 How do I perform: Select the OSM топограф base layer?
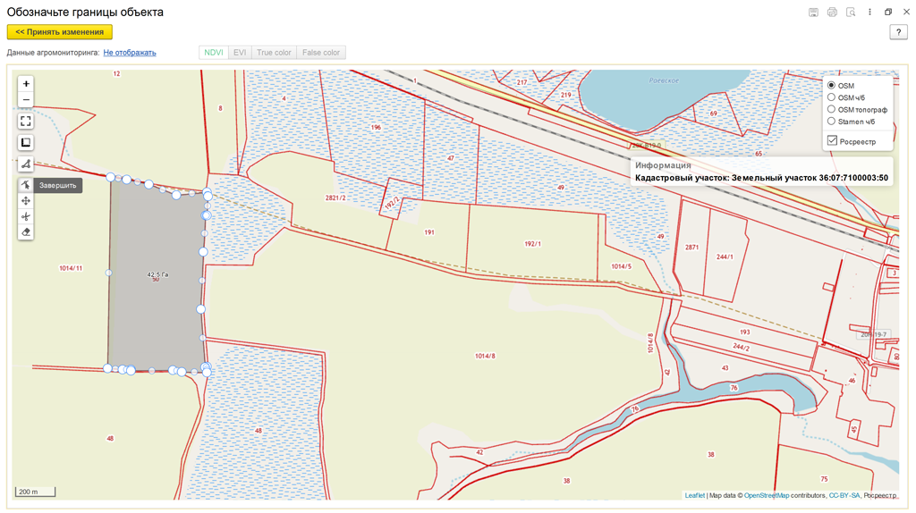(x=831, y=109)
